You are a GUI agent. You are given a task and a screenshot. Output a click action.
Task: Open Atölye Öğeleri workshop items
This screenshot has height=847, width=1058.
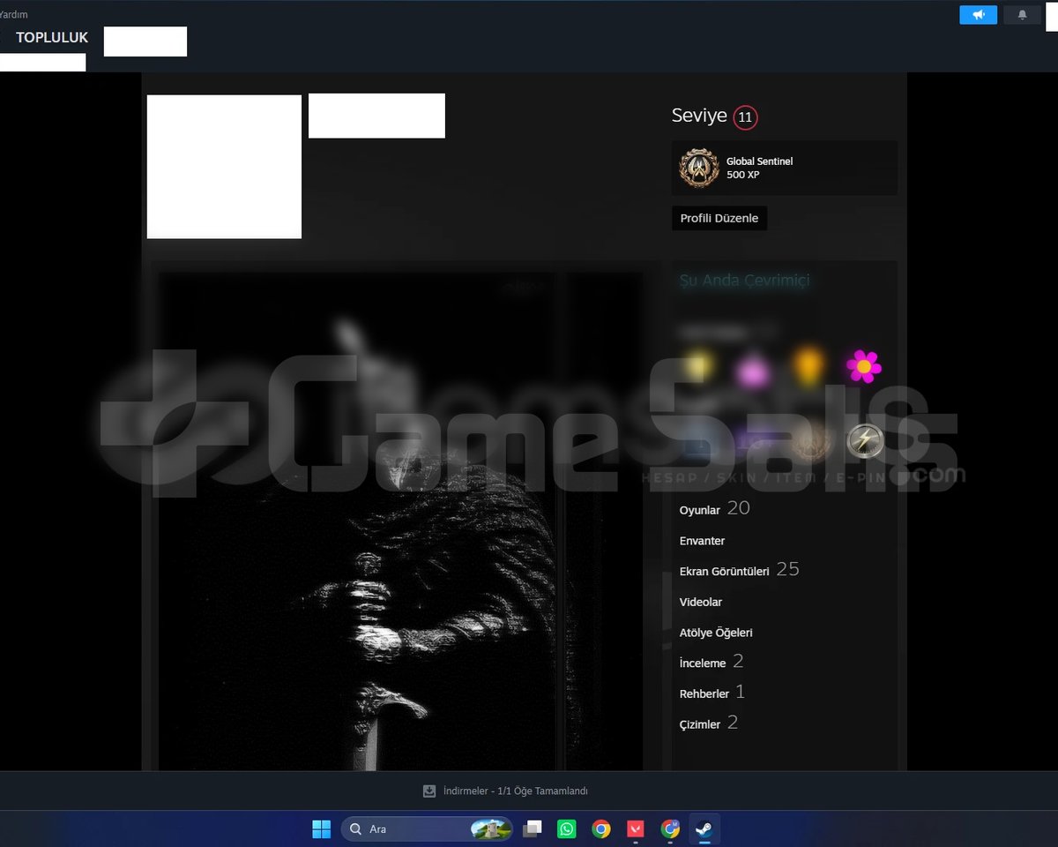(x=716, y=633)
